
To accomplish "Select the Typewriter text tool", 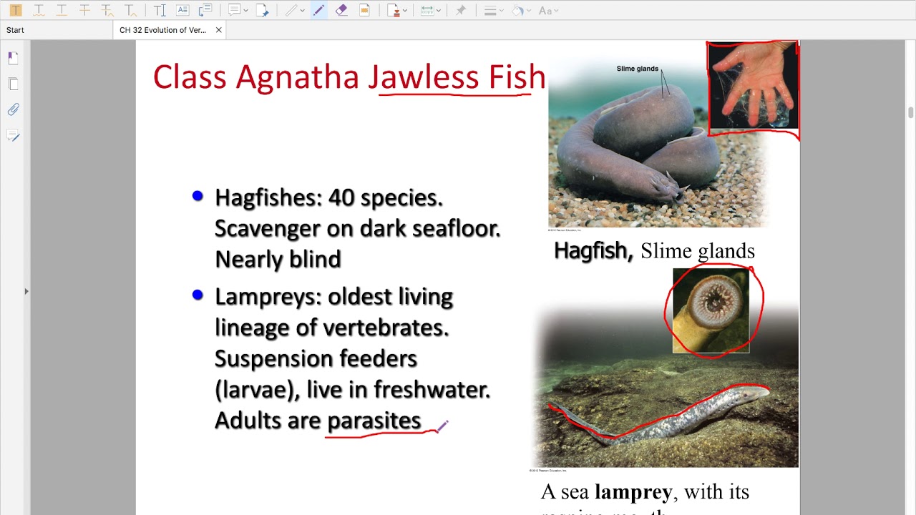I will 160,10.
